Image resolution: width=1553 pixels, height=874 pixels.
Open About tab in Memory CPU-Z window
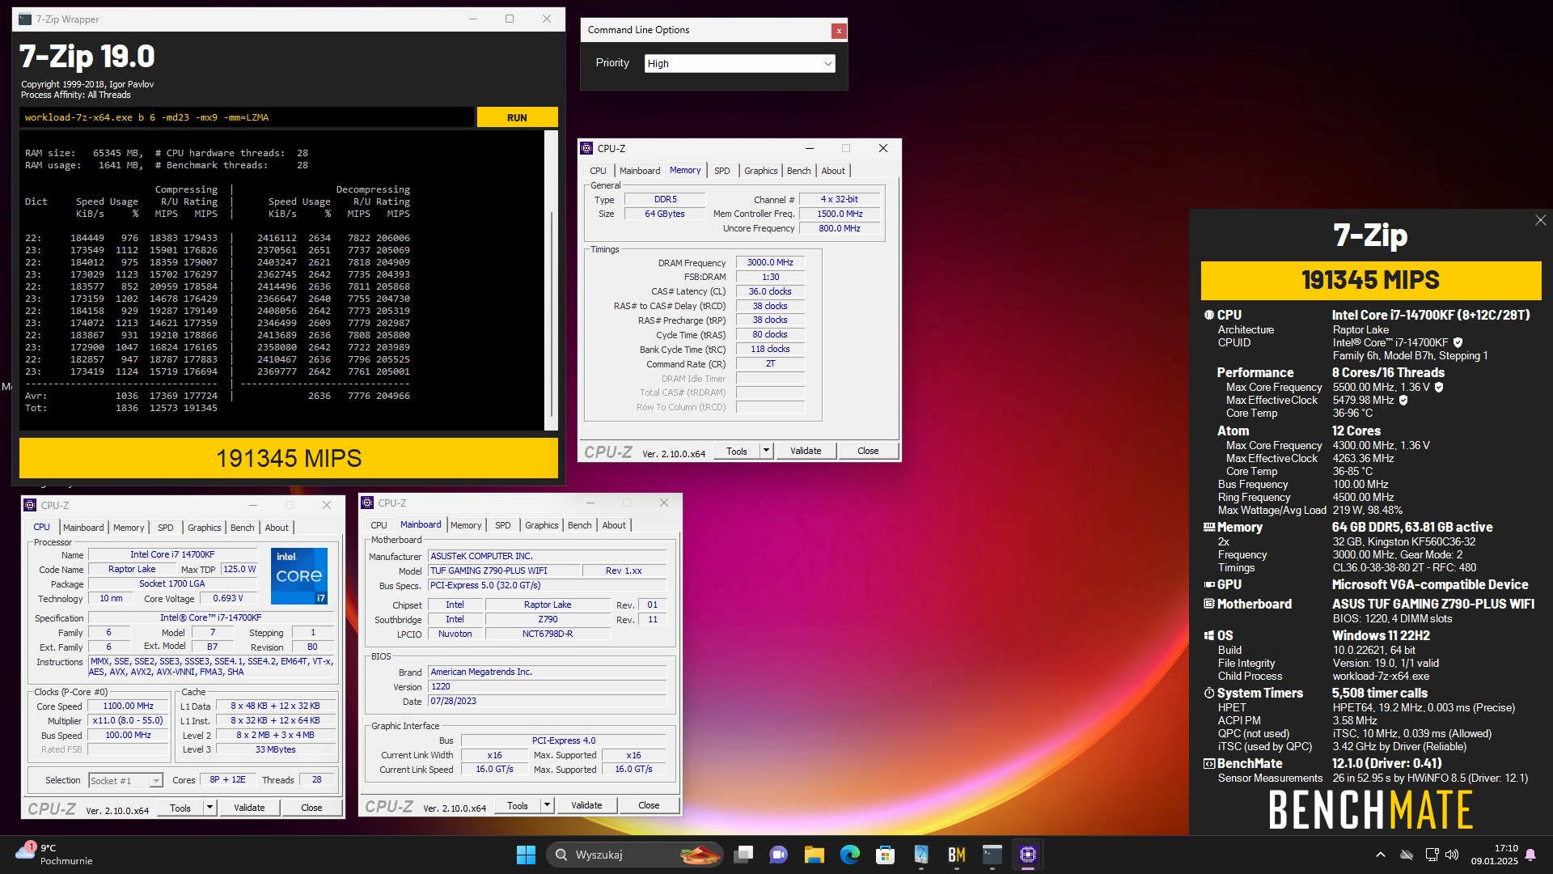point(833,171)
